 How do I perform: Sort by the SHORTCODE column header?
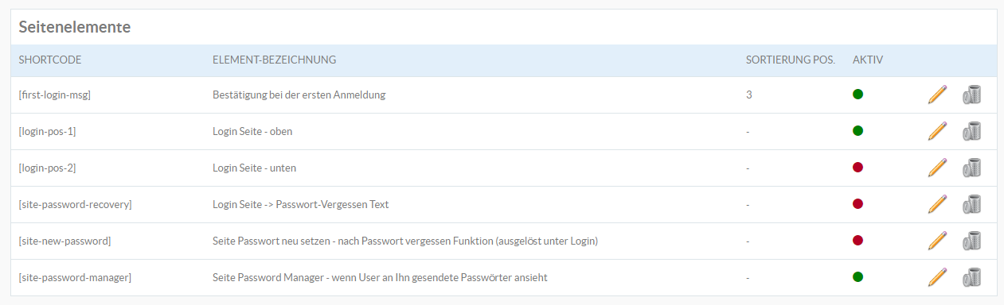pos(50,60)
